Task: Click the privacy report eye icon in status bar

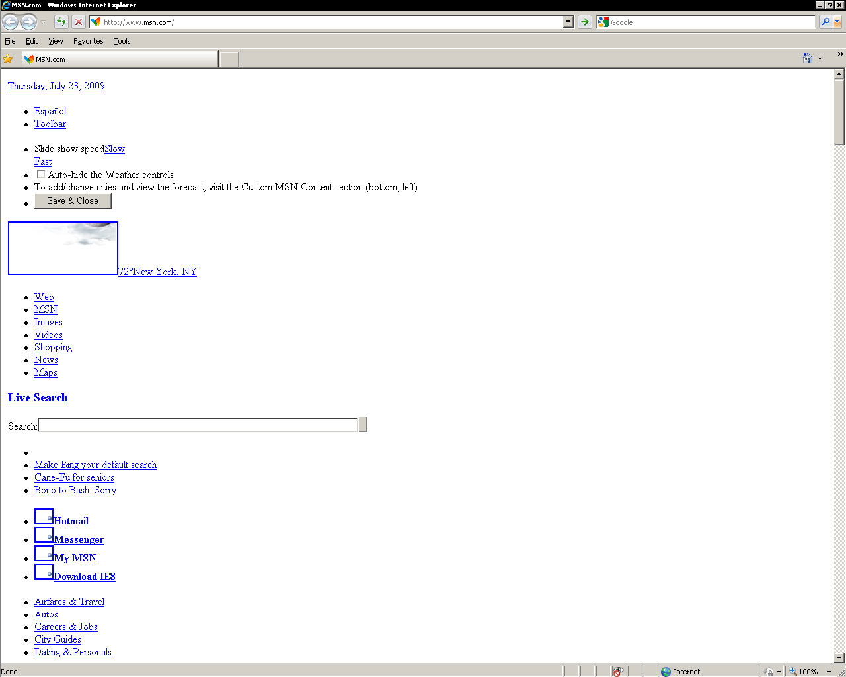Action: (617, 672)
